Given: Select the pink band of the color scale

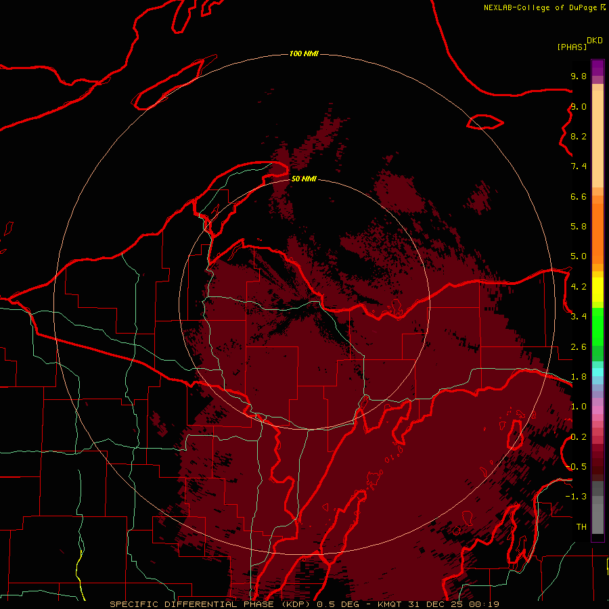Looking at the screenshot, I should (597, 410).
